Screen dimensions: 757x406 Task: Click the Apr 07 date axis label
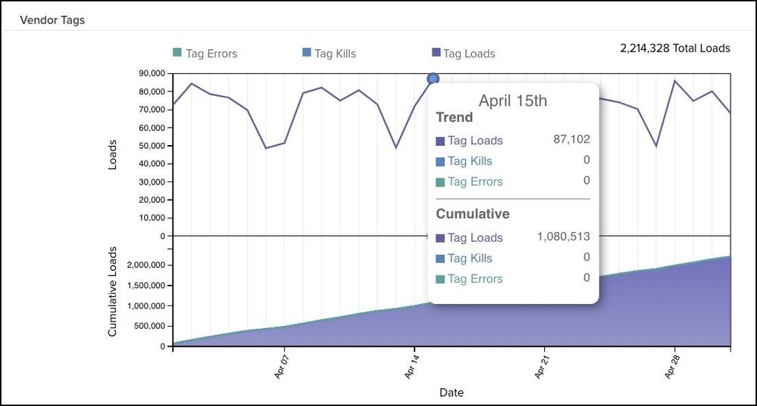pyautogui.click(x=280, y=366)
